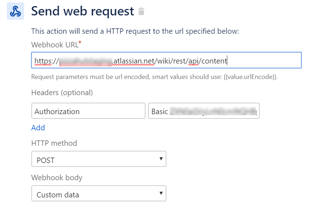Image resolution: width=326 pixels, height=210 pixels.
Task: Click the Add link below the headers
Action: pyautogui.click(x=38, y=127)
